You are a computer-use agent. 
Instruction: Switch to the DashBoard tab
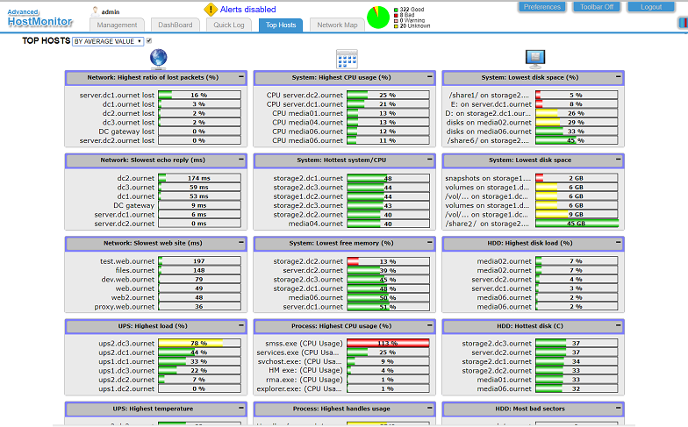176,25
